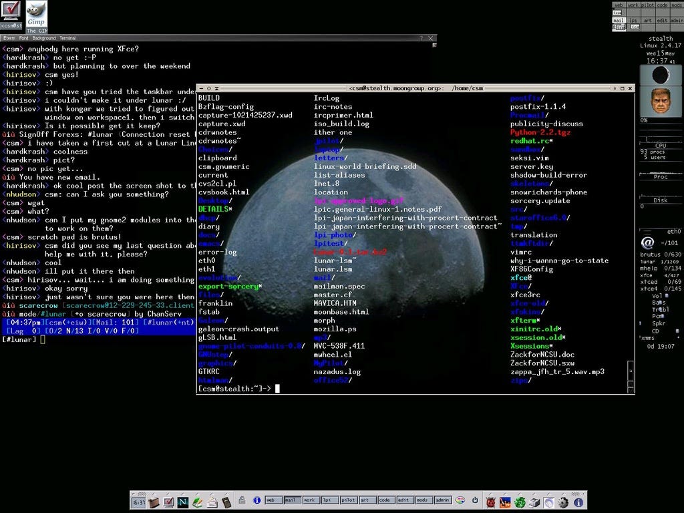This screenshot has height=513, width=684.
Task: Click the gear icon near the taskbar's right side
Action: [564, 502]
